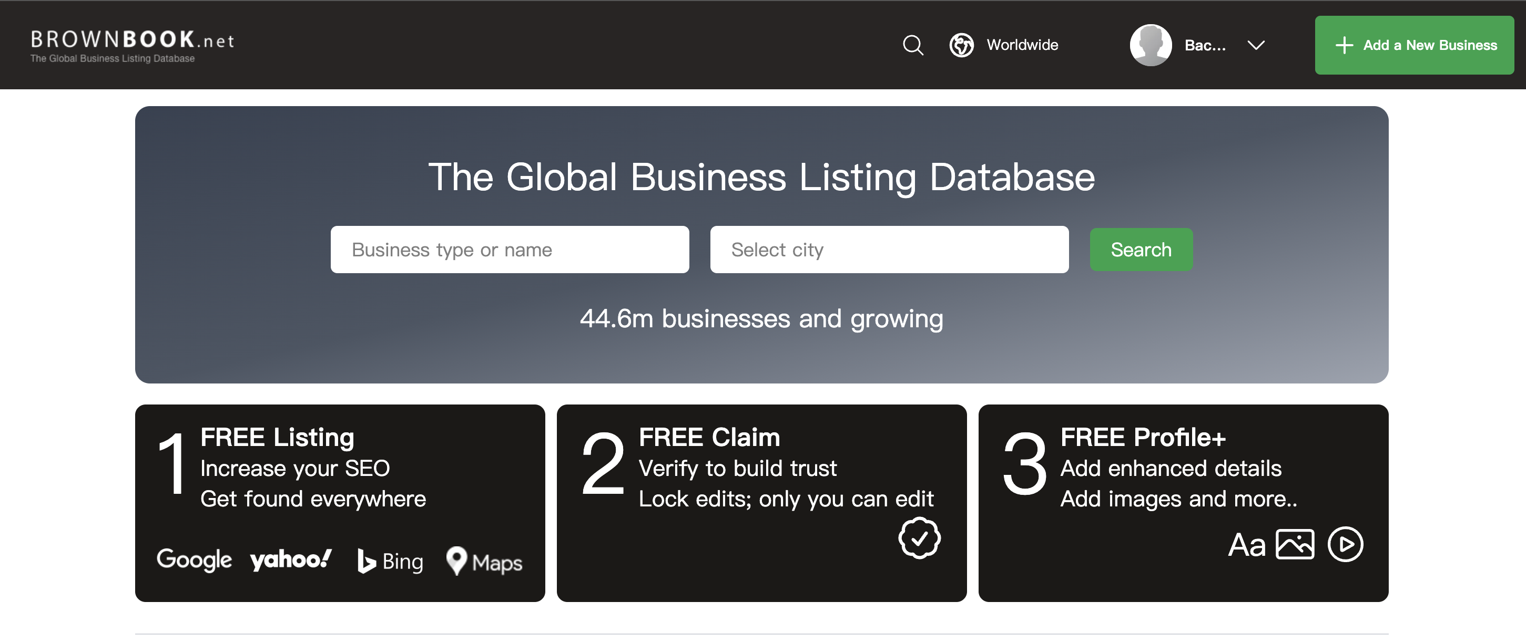Click "Verify to build trust" text
1526x643 pixels.
(738, 469)
